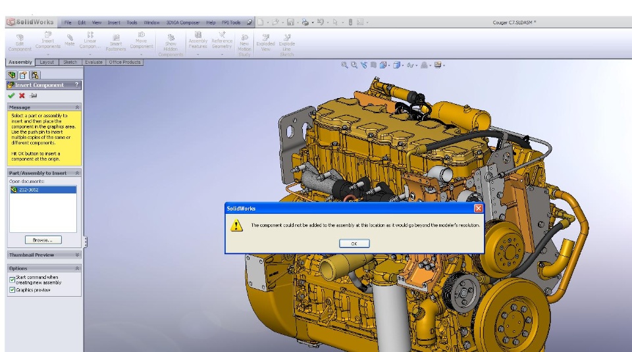
Task: Click the Exploded View tool
Action: coord(265,43)
